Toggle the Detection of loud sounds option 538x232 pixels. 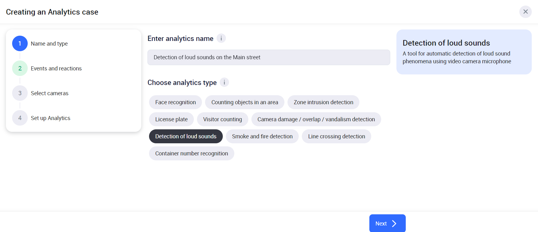(x=186, y=136)
